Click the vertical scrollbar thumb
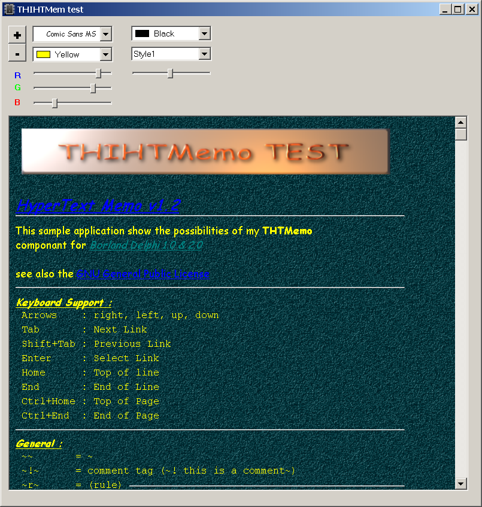 [x=460, y=134]
